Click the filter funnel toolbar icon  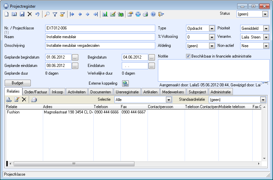coord(55,14)
